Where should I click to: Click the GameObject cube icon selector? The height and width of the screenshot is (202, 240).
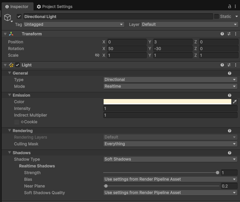[8, 18]
